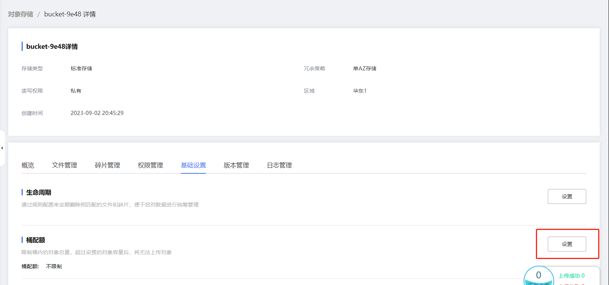Click 设置 button for 生命周期
Viewport: 609px width, 285px height.
(566, 196)
